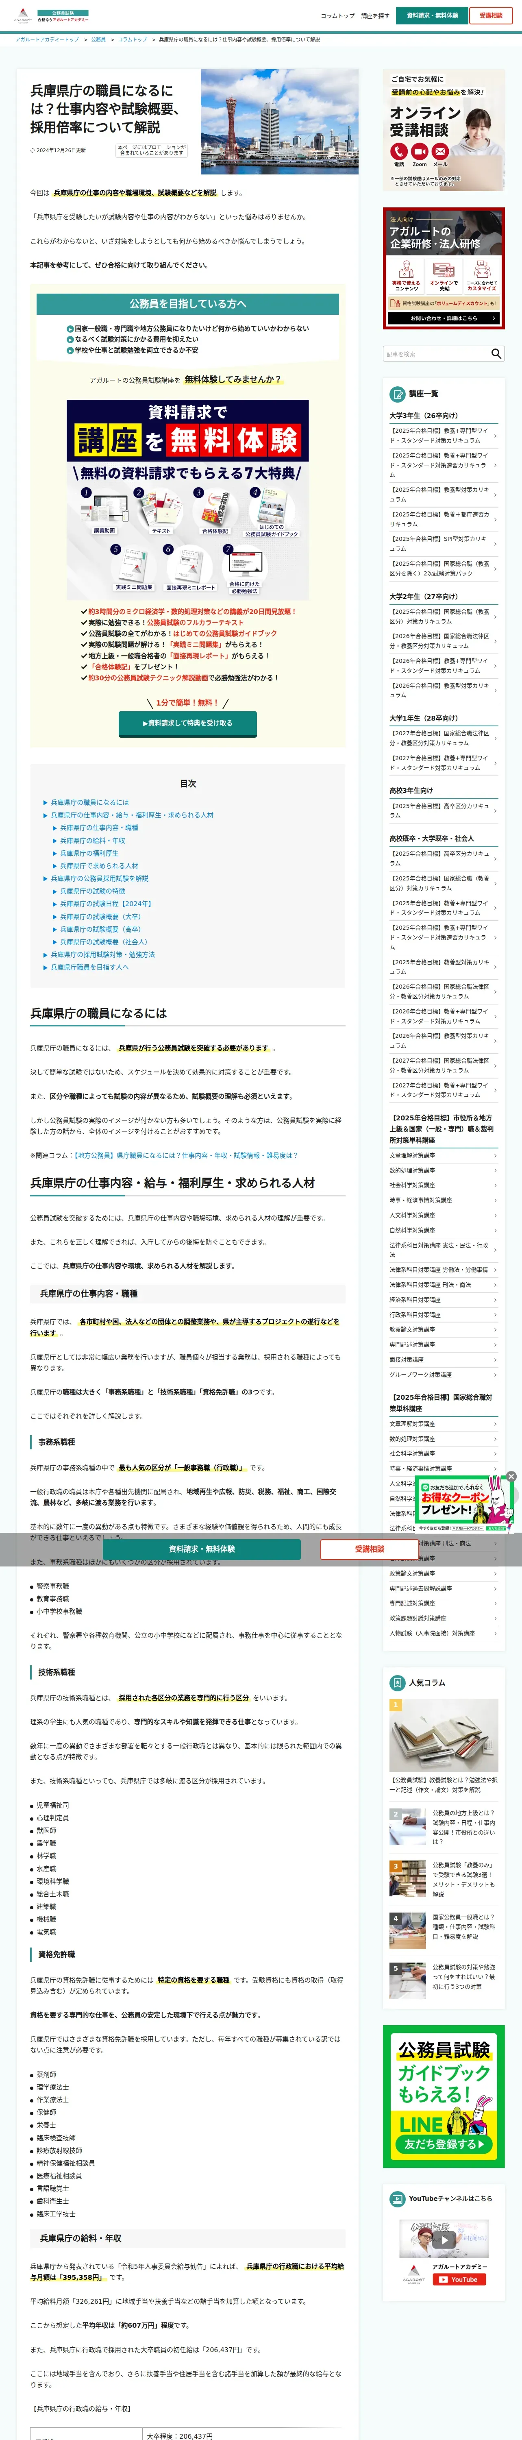The width and height of the screenshot is (522, 2440).
Task: Click the 講座一覧 heading icon
Action: point(398,393)
